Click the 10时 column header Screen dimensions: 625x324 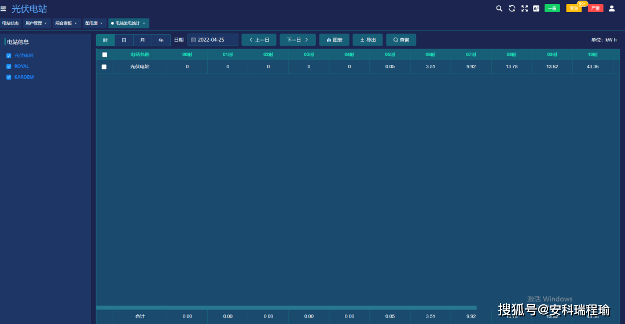pos(593,54)
